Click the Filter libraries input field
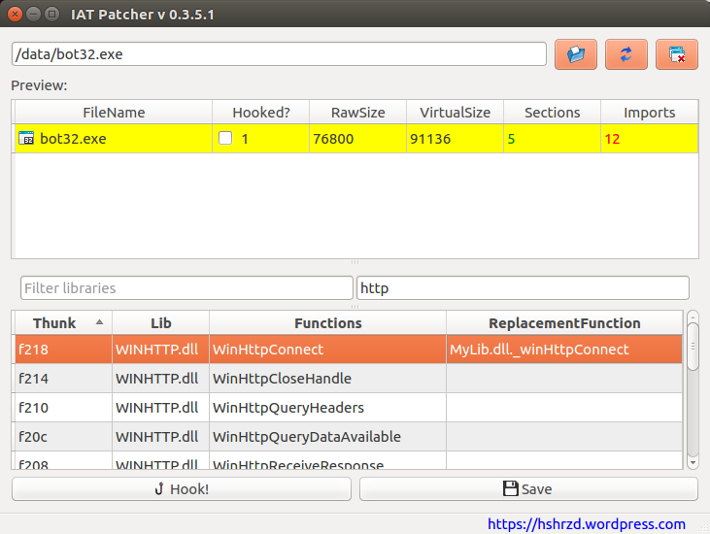 (186, 288)
